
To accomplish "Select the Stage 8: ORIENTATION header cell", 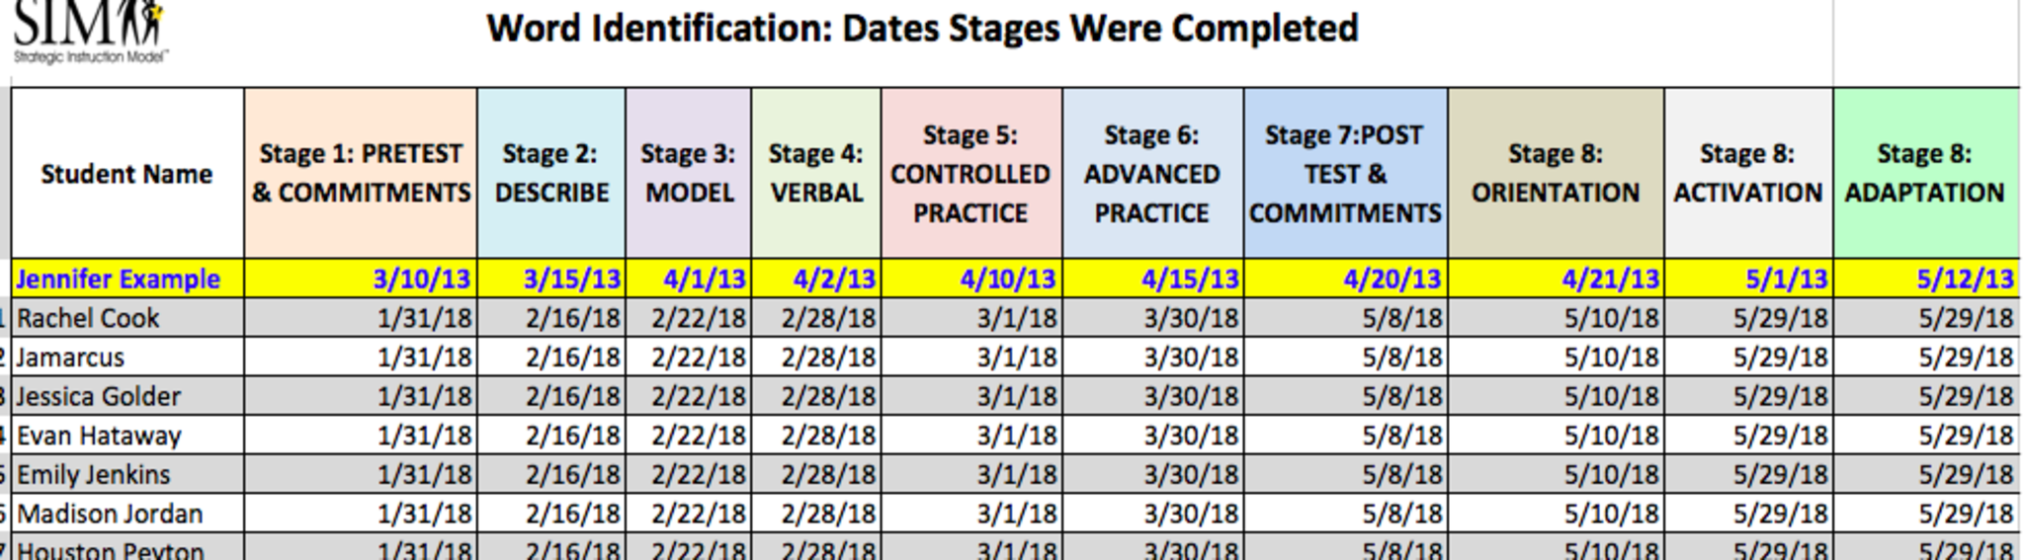I will click(x=1555, y=173).
